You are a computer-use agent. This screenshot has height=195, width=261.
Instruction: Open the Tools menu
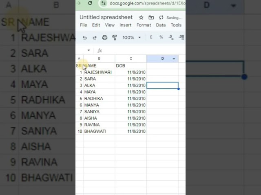click(176, 25)
